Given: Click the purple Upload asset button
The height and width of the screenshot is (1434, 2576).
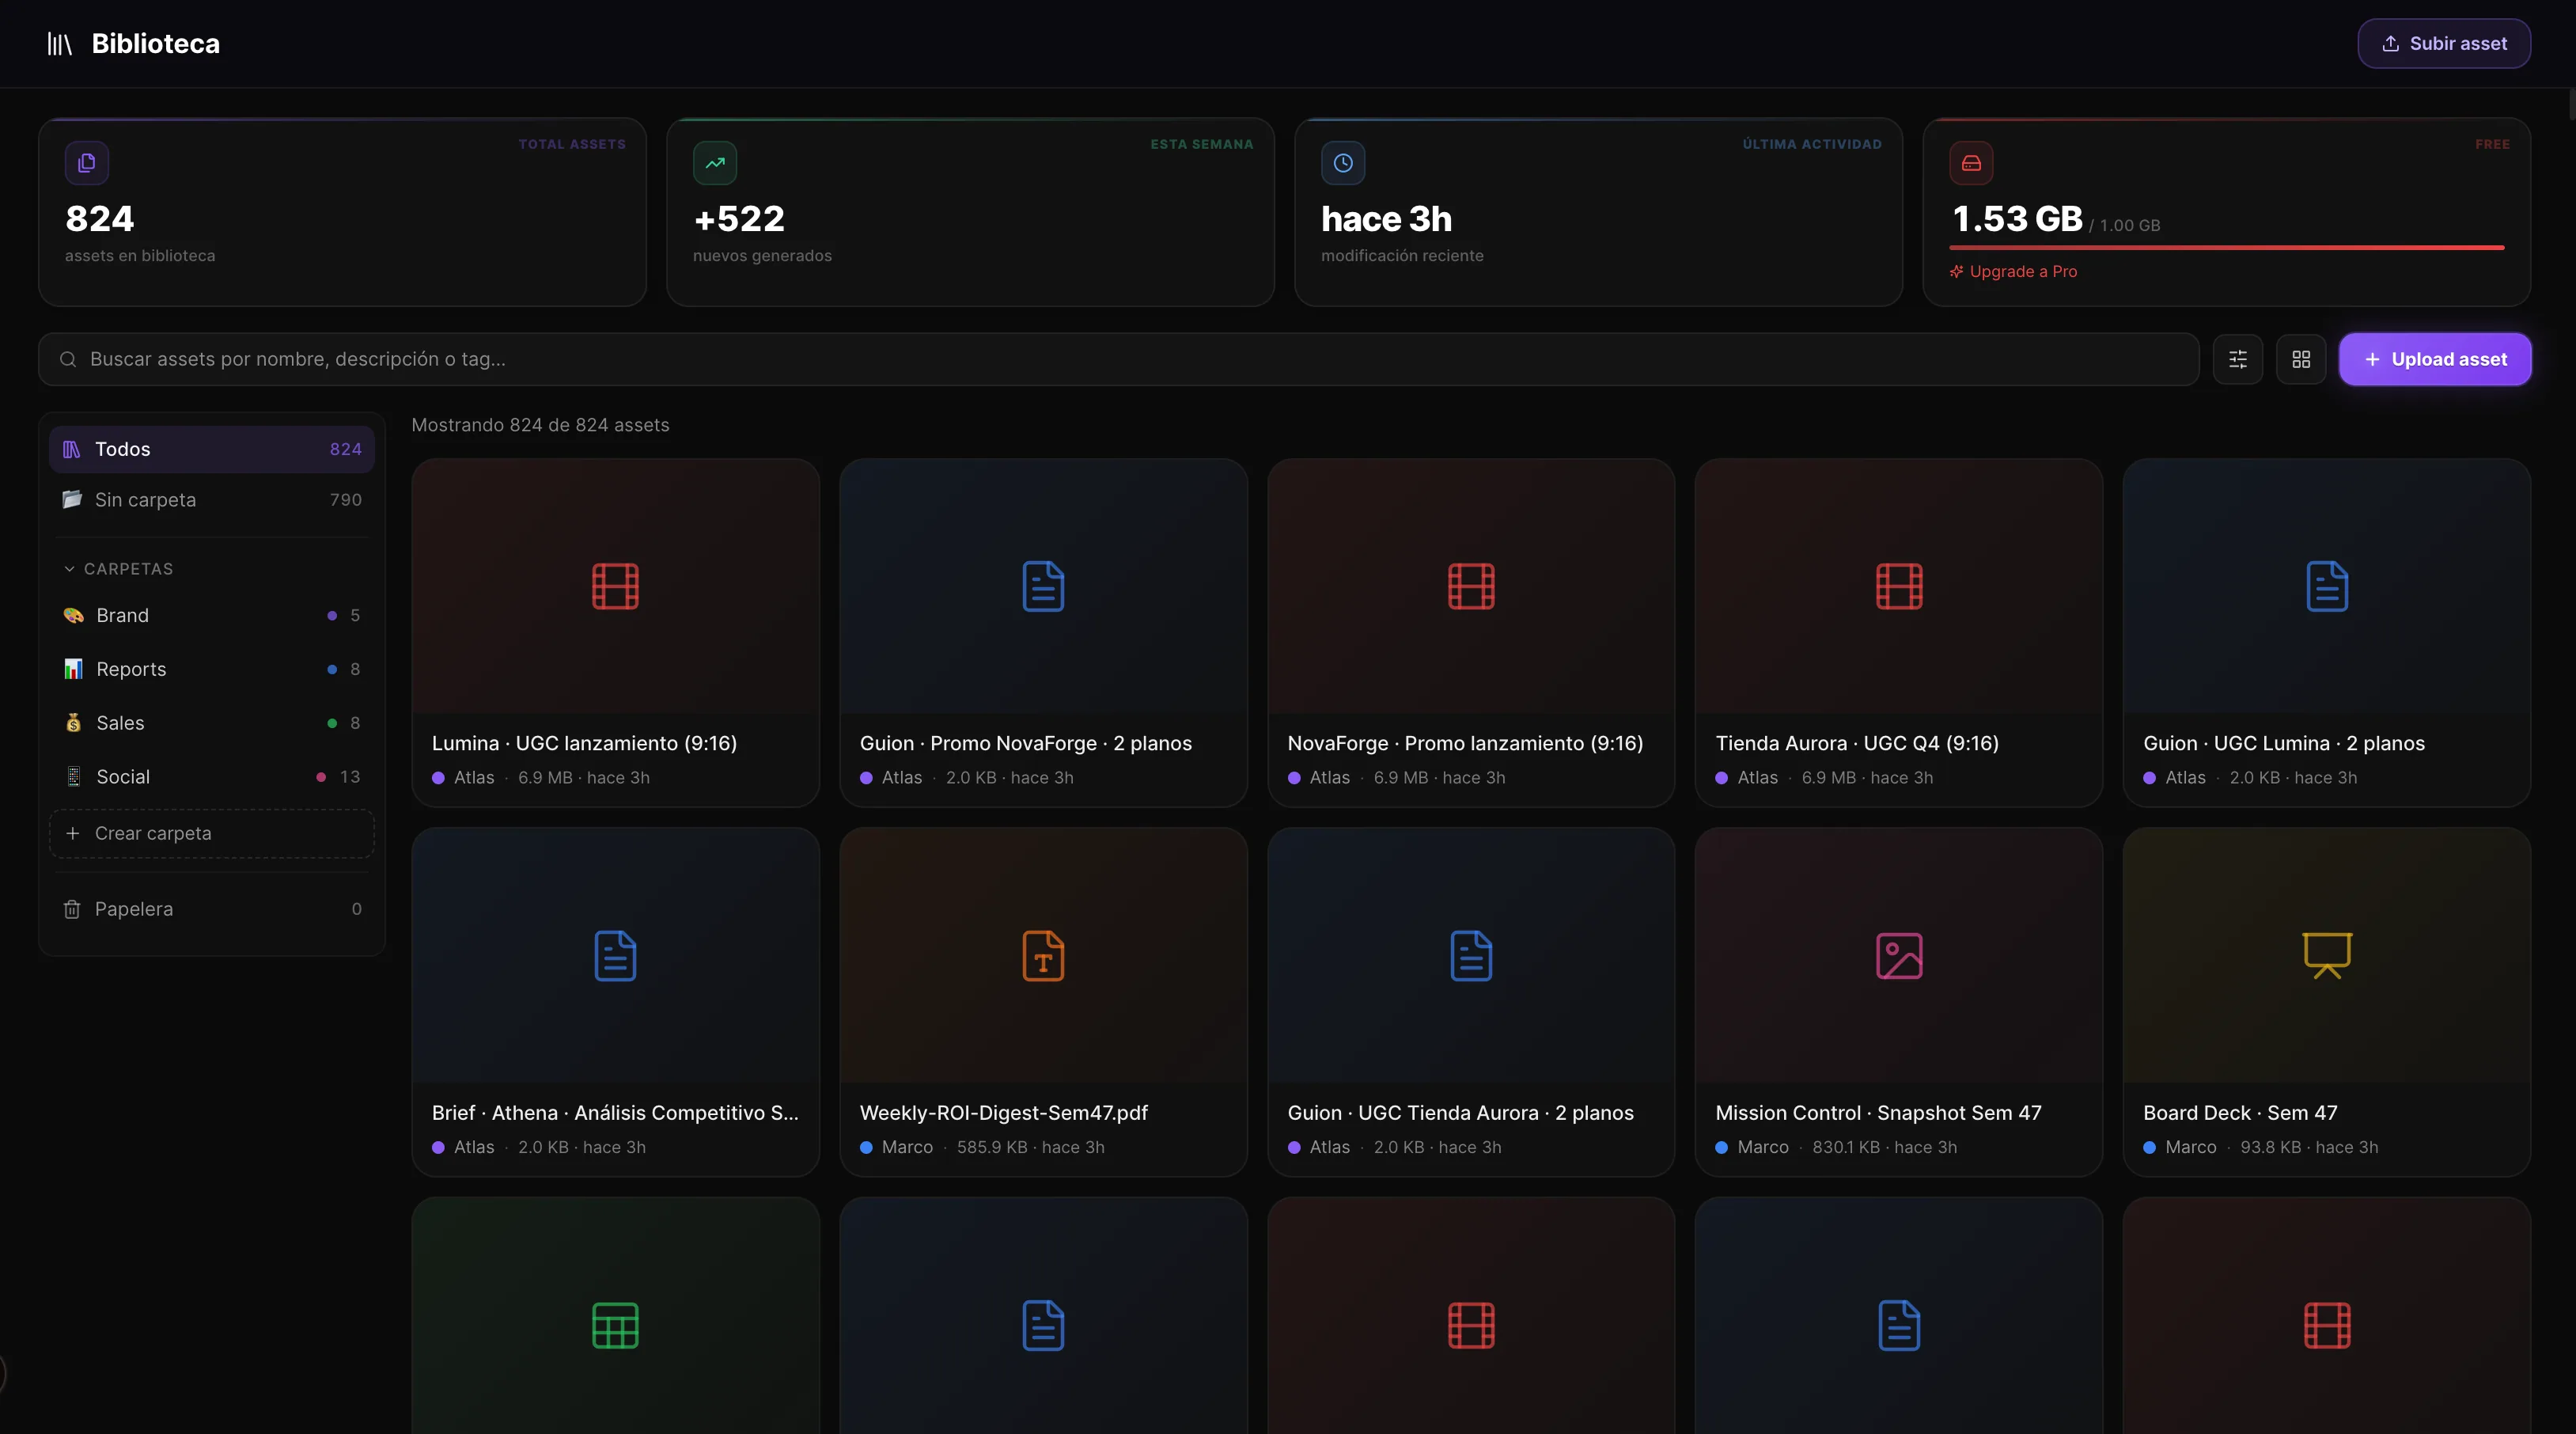Looking at the screenshot, I should pos(2435,359).
